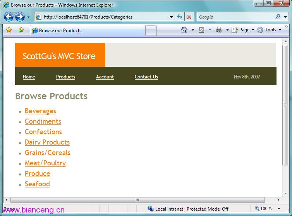Screen dimensions: 292x216
Task: Click the Contact Us navigation link
Action: pyautogui.click(x=146, y=77)
